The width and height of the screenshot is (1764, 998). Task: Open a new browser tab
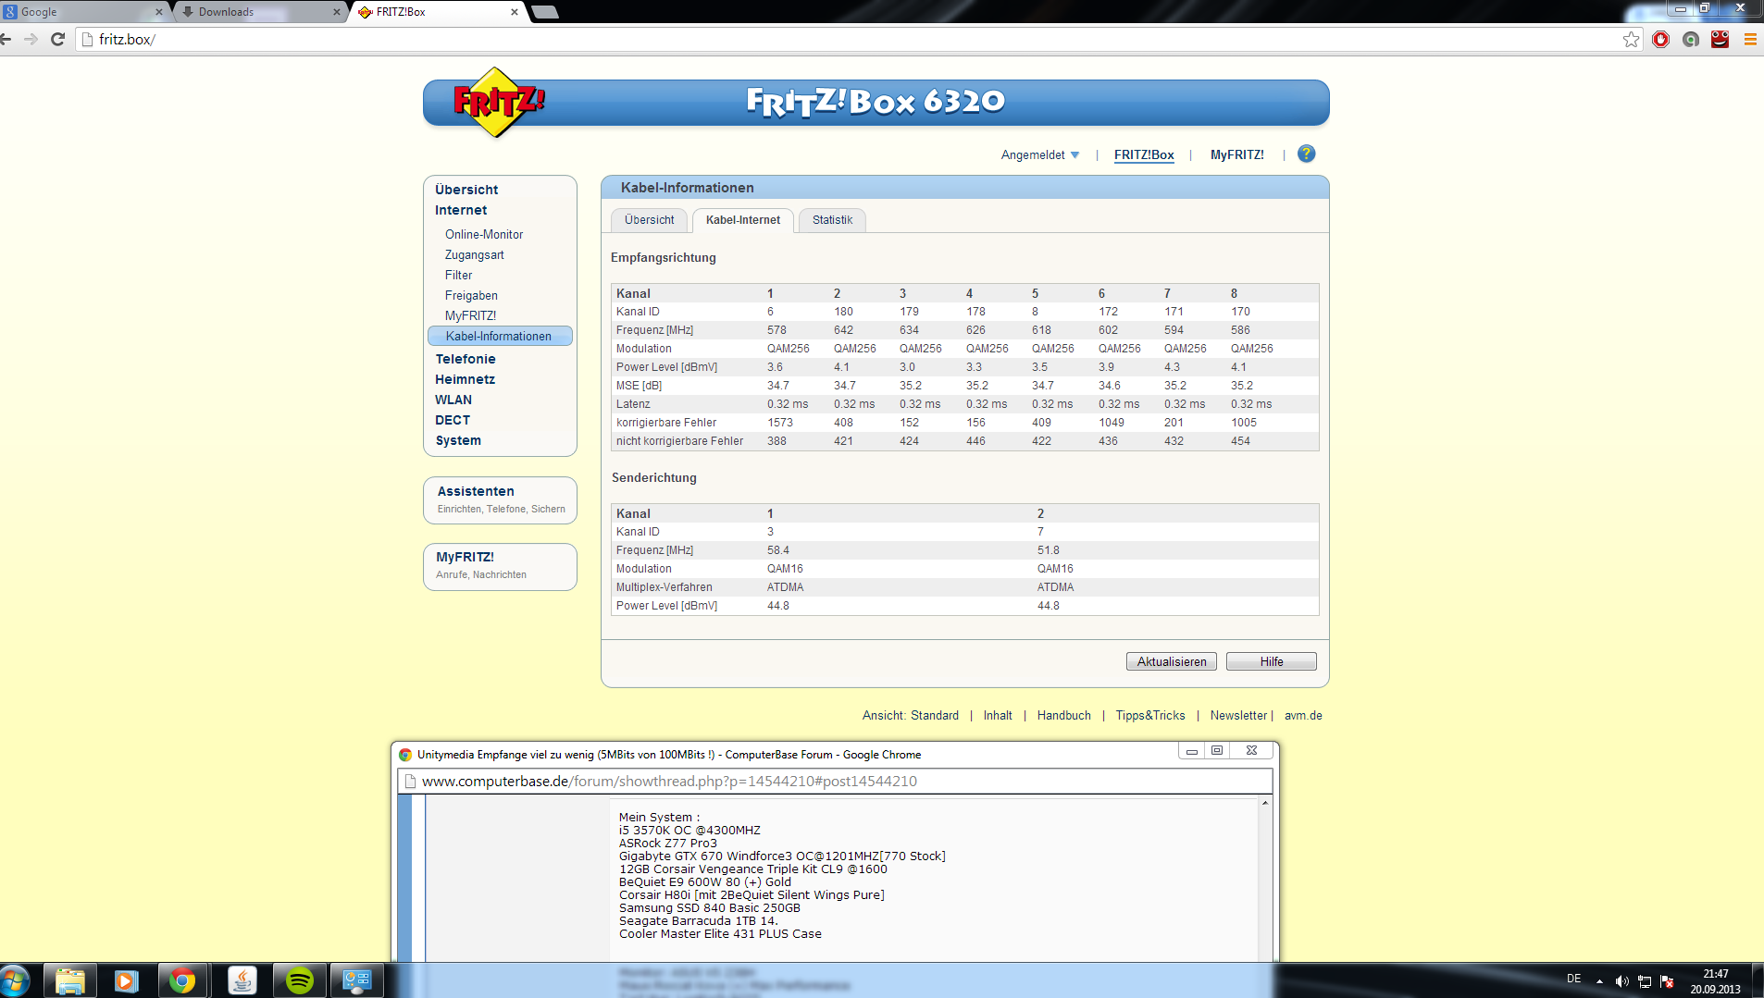click(x=545, y=12)
